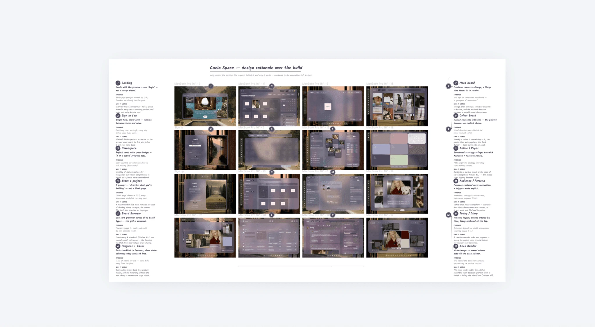Click badge 11 above MacBook Pro 16" - 20 frame
Viewport: 595px width, 327px height.
click(x=333, y=215)
